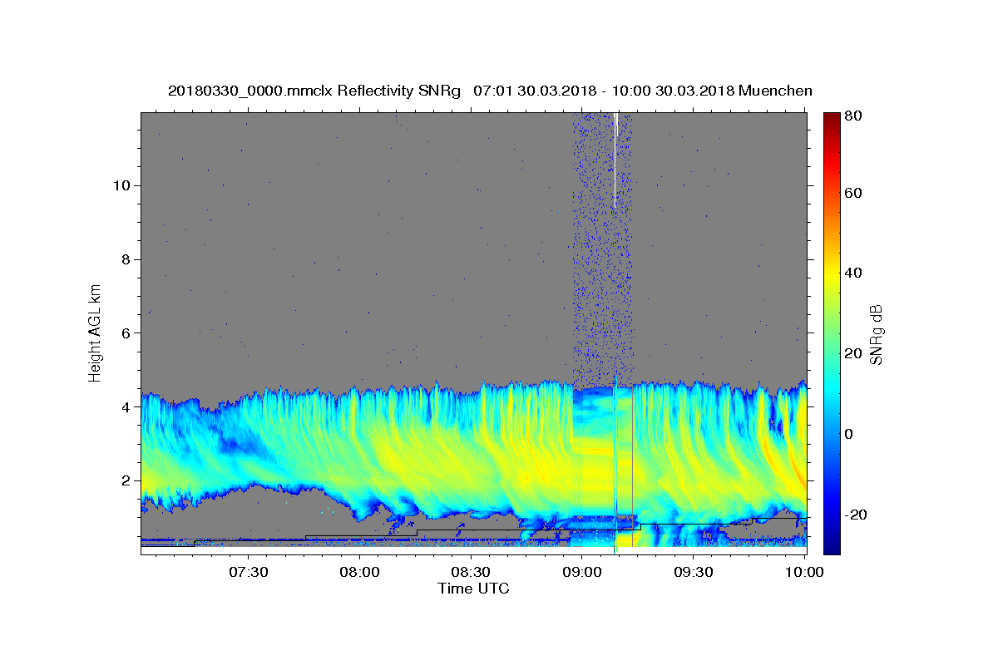
Task: Click the 'SNRg dB' colorbar label
Action: [876, 334]
